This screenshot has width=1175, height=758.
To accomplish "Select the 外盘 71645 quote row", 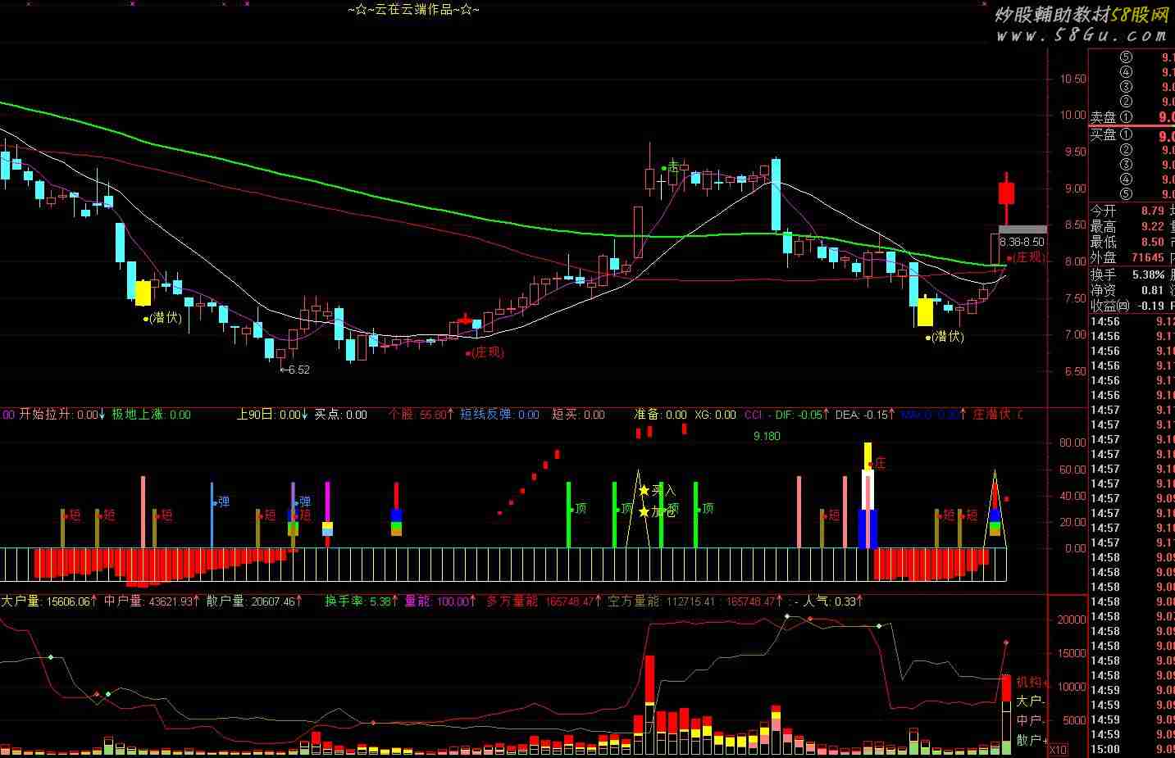I will click(x=1128, y=257).
